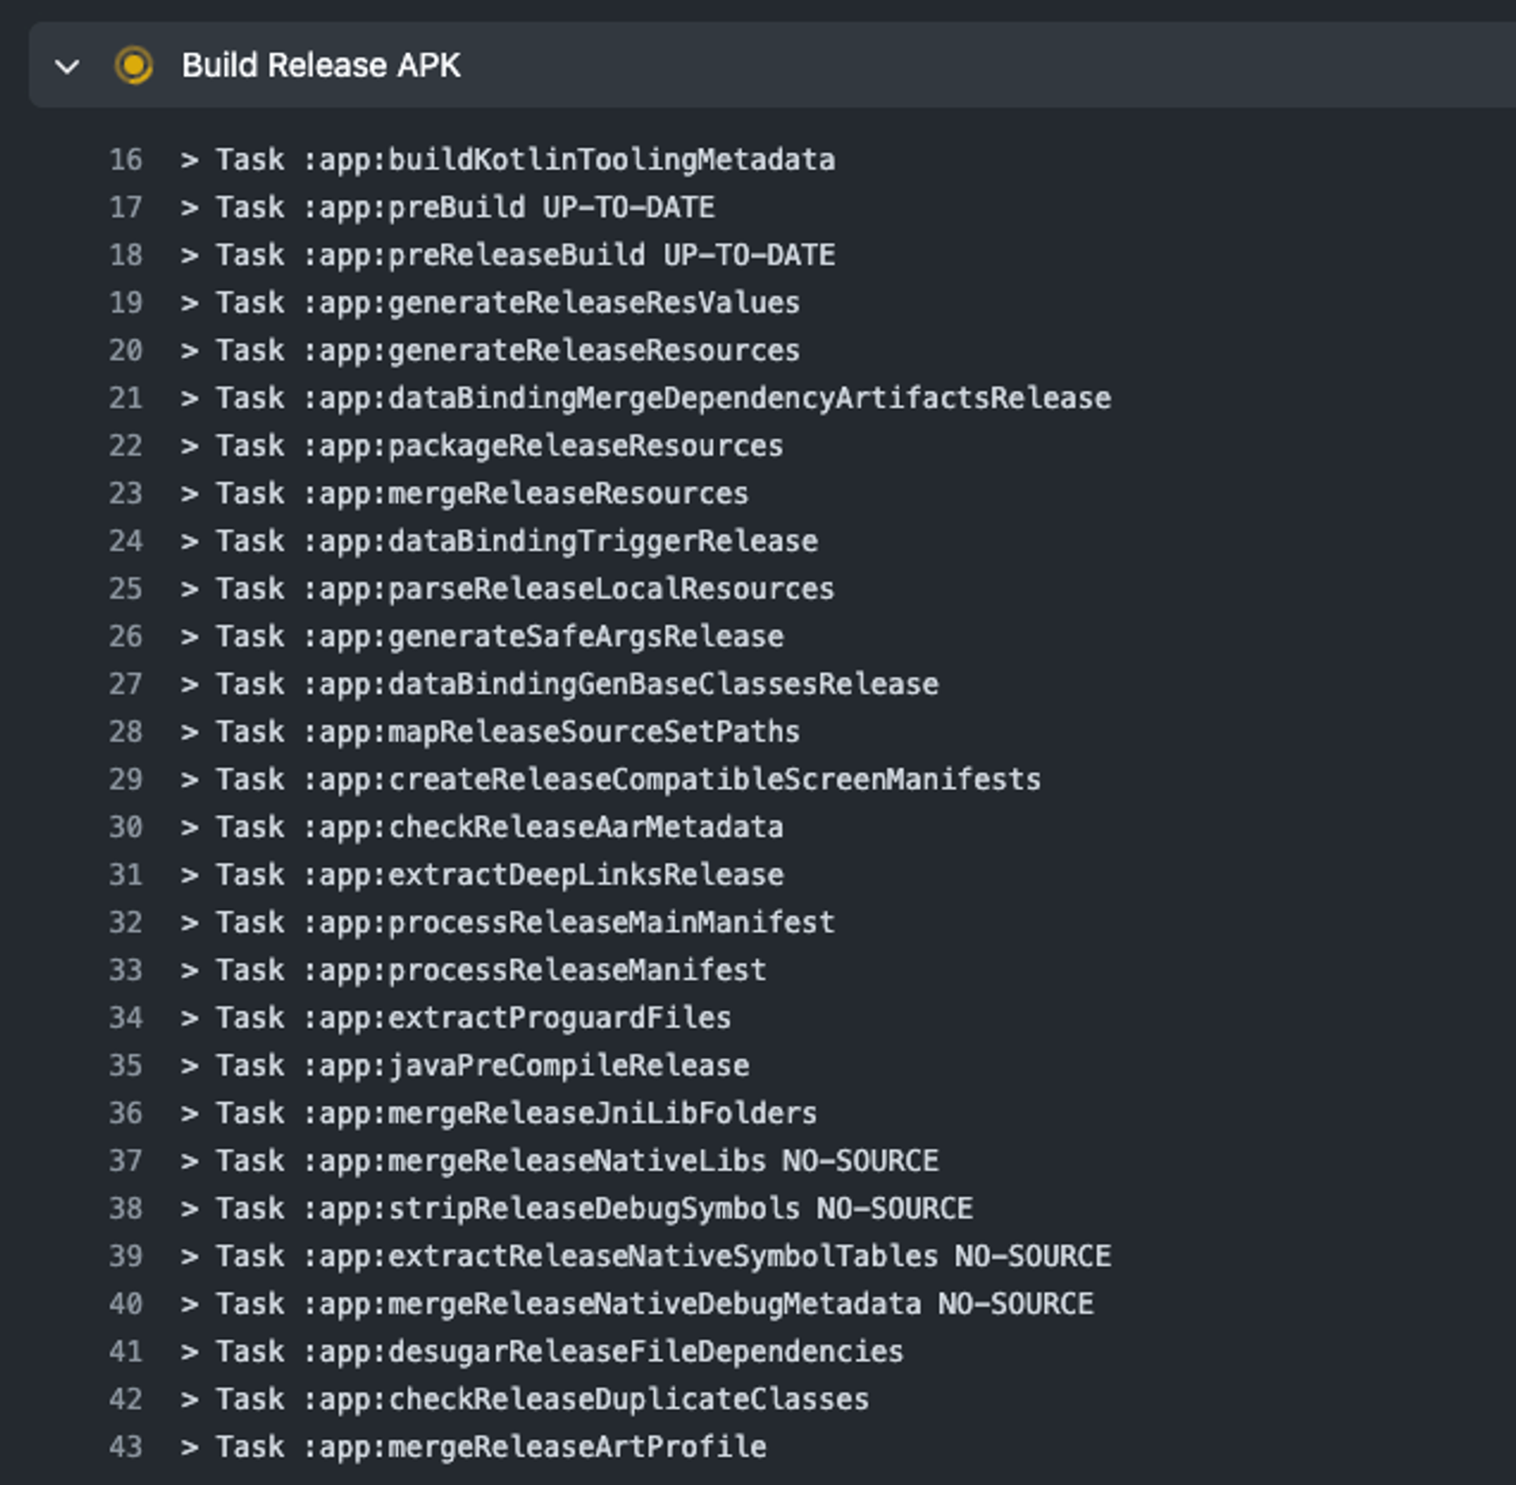1516x1485 pixels.
Task: Click the in-progress yellow status icon
Action: click(133, 65)
